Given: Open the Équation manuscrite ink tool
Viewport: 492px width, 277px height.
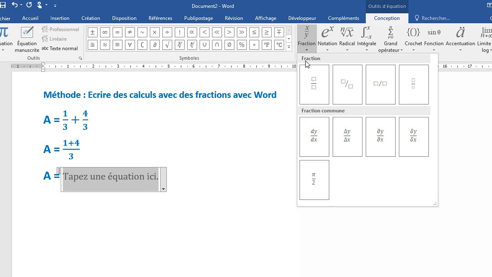Looking at the screenshot, I should pyautogui.click(x=27, y=39).
